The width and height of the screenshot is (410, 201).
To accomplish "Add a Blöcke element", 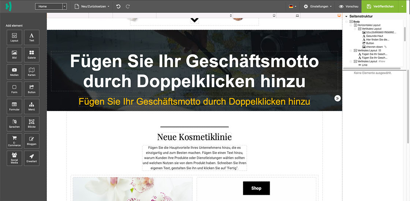I will (31, 124).
